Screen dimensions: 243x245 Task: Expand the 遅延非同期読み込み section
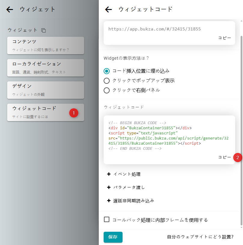[x=133, y=201]
